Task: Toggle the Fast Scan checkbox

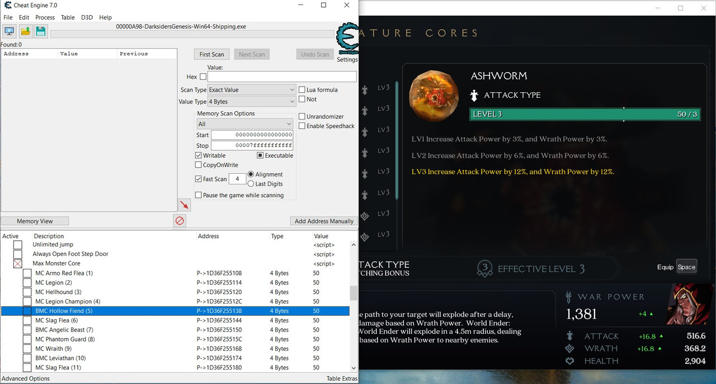Action: pyautogui.click(x=199, y=179)
